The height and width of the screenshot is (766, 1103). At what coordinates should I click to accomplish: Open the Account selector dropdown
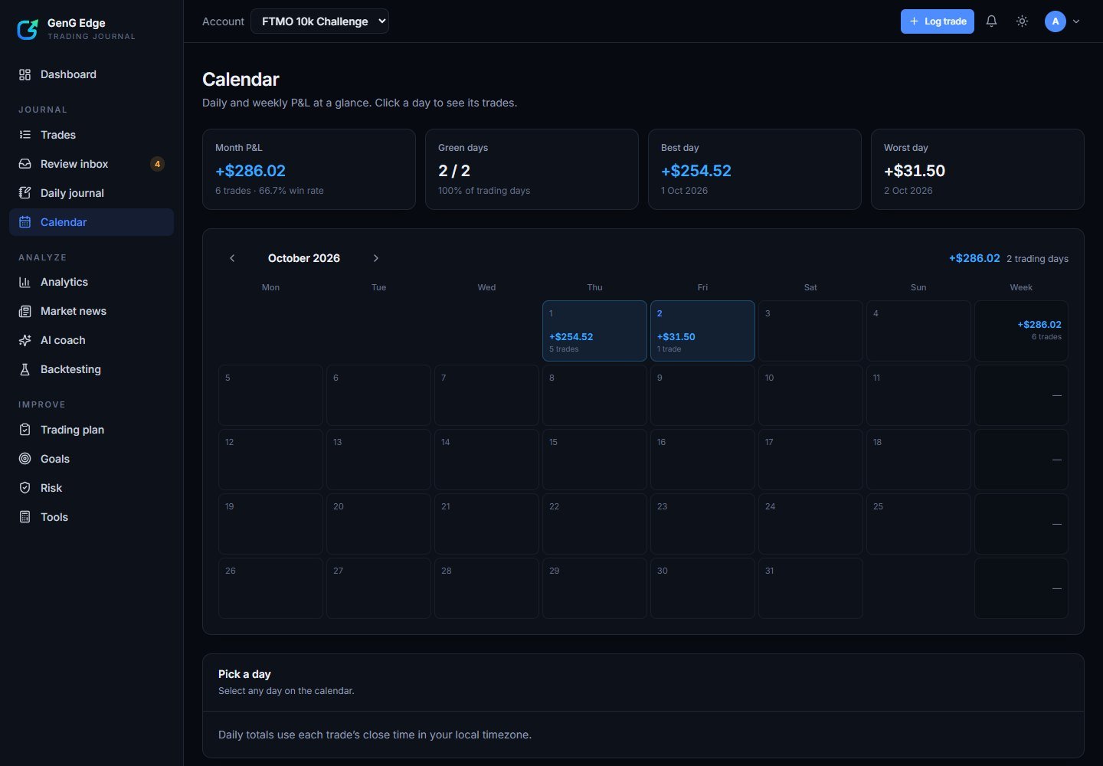[x=319, y=21]
